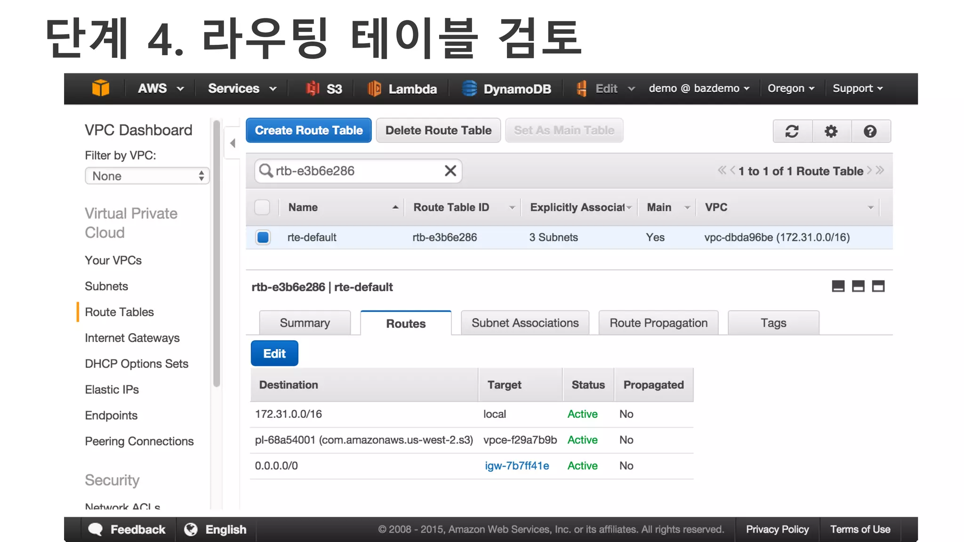Open the Filter by VPC dropdown
This screenshot has height=542, width=964.
point(147,176)
